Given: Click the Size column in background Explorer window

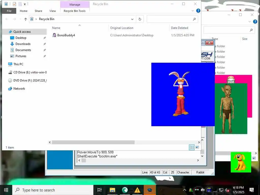Looking at the screenshot, I should click(245, 39).
